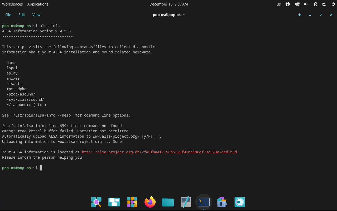
Task: Open the wired network applet
Action: (x=324, y=4)
